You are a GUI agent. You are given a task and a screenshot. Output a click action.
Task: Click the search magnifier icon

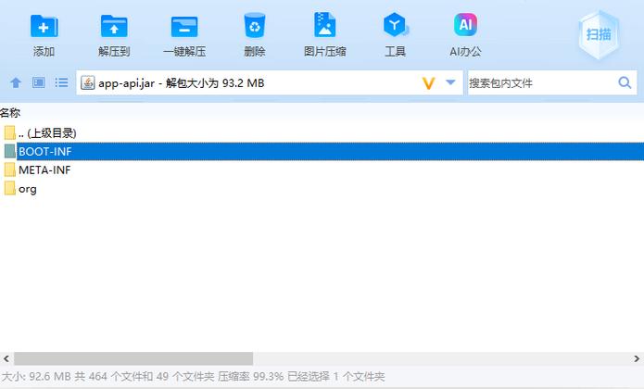(625, 82)
